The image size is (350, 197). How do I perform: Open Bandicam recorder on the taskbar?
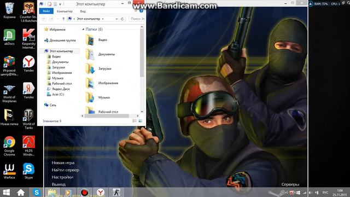(85, 192)
